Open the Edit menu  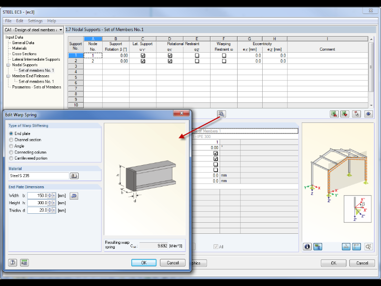click(20, 21)
